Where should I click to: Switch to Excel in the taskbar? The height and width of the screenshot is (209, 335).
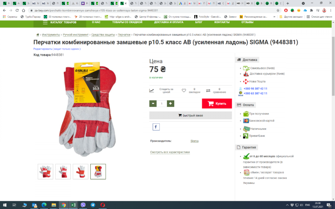pyautogui.click(x=73, y=205)
